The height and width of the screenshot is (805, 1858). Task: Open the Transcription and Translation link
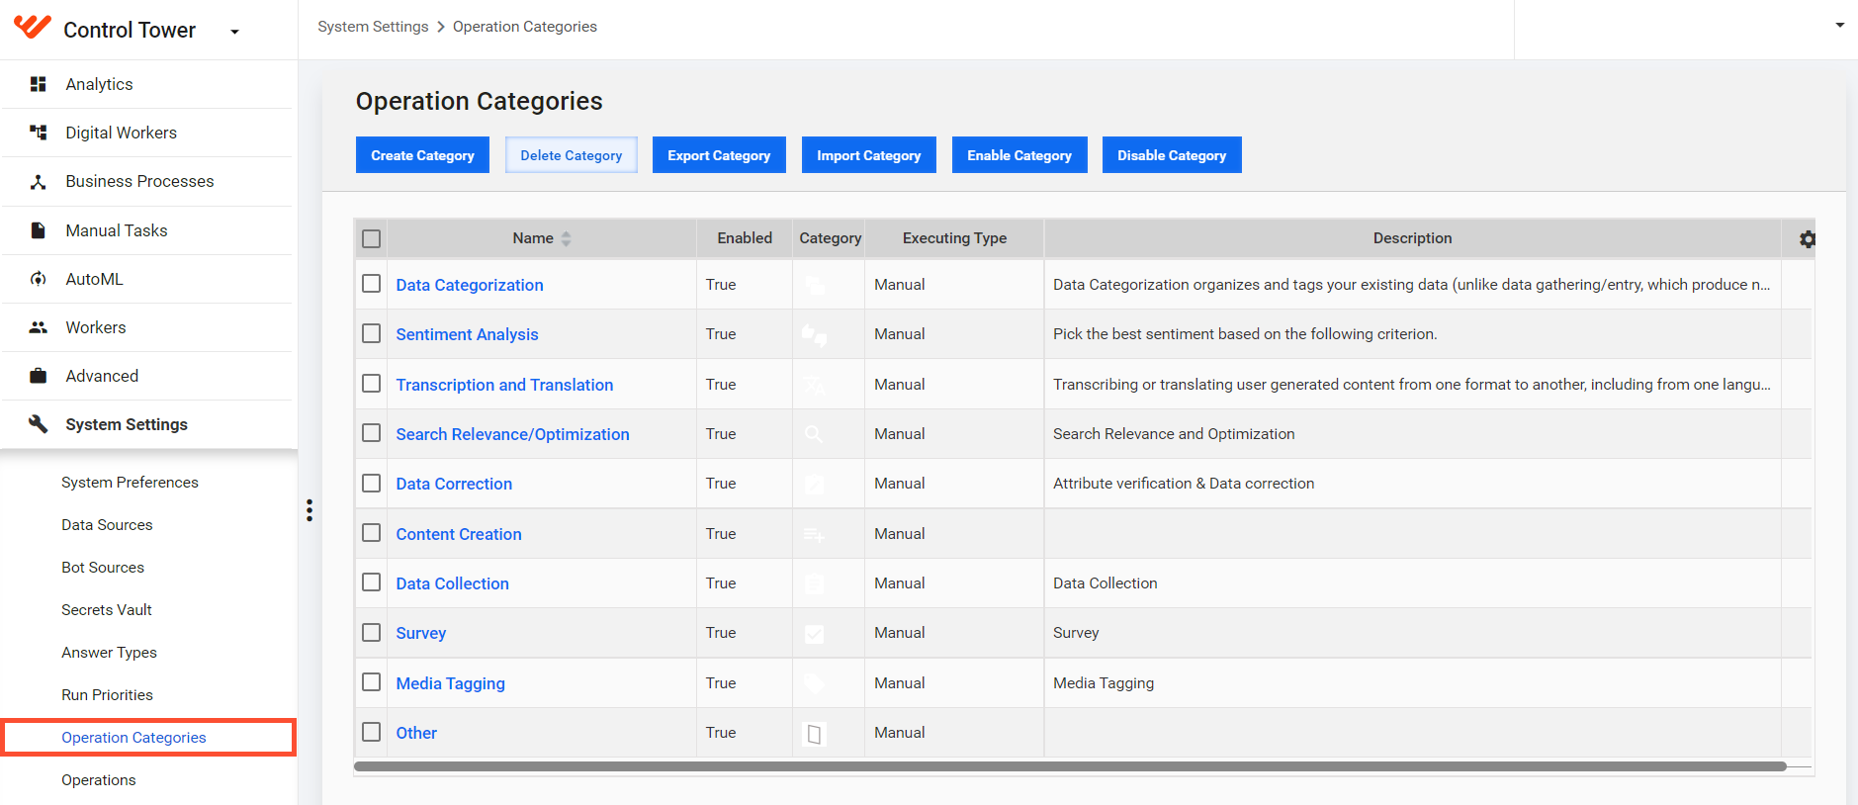pos(504,385)
